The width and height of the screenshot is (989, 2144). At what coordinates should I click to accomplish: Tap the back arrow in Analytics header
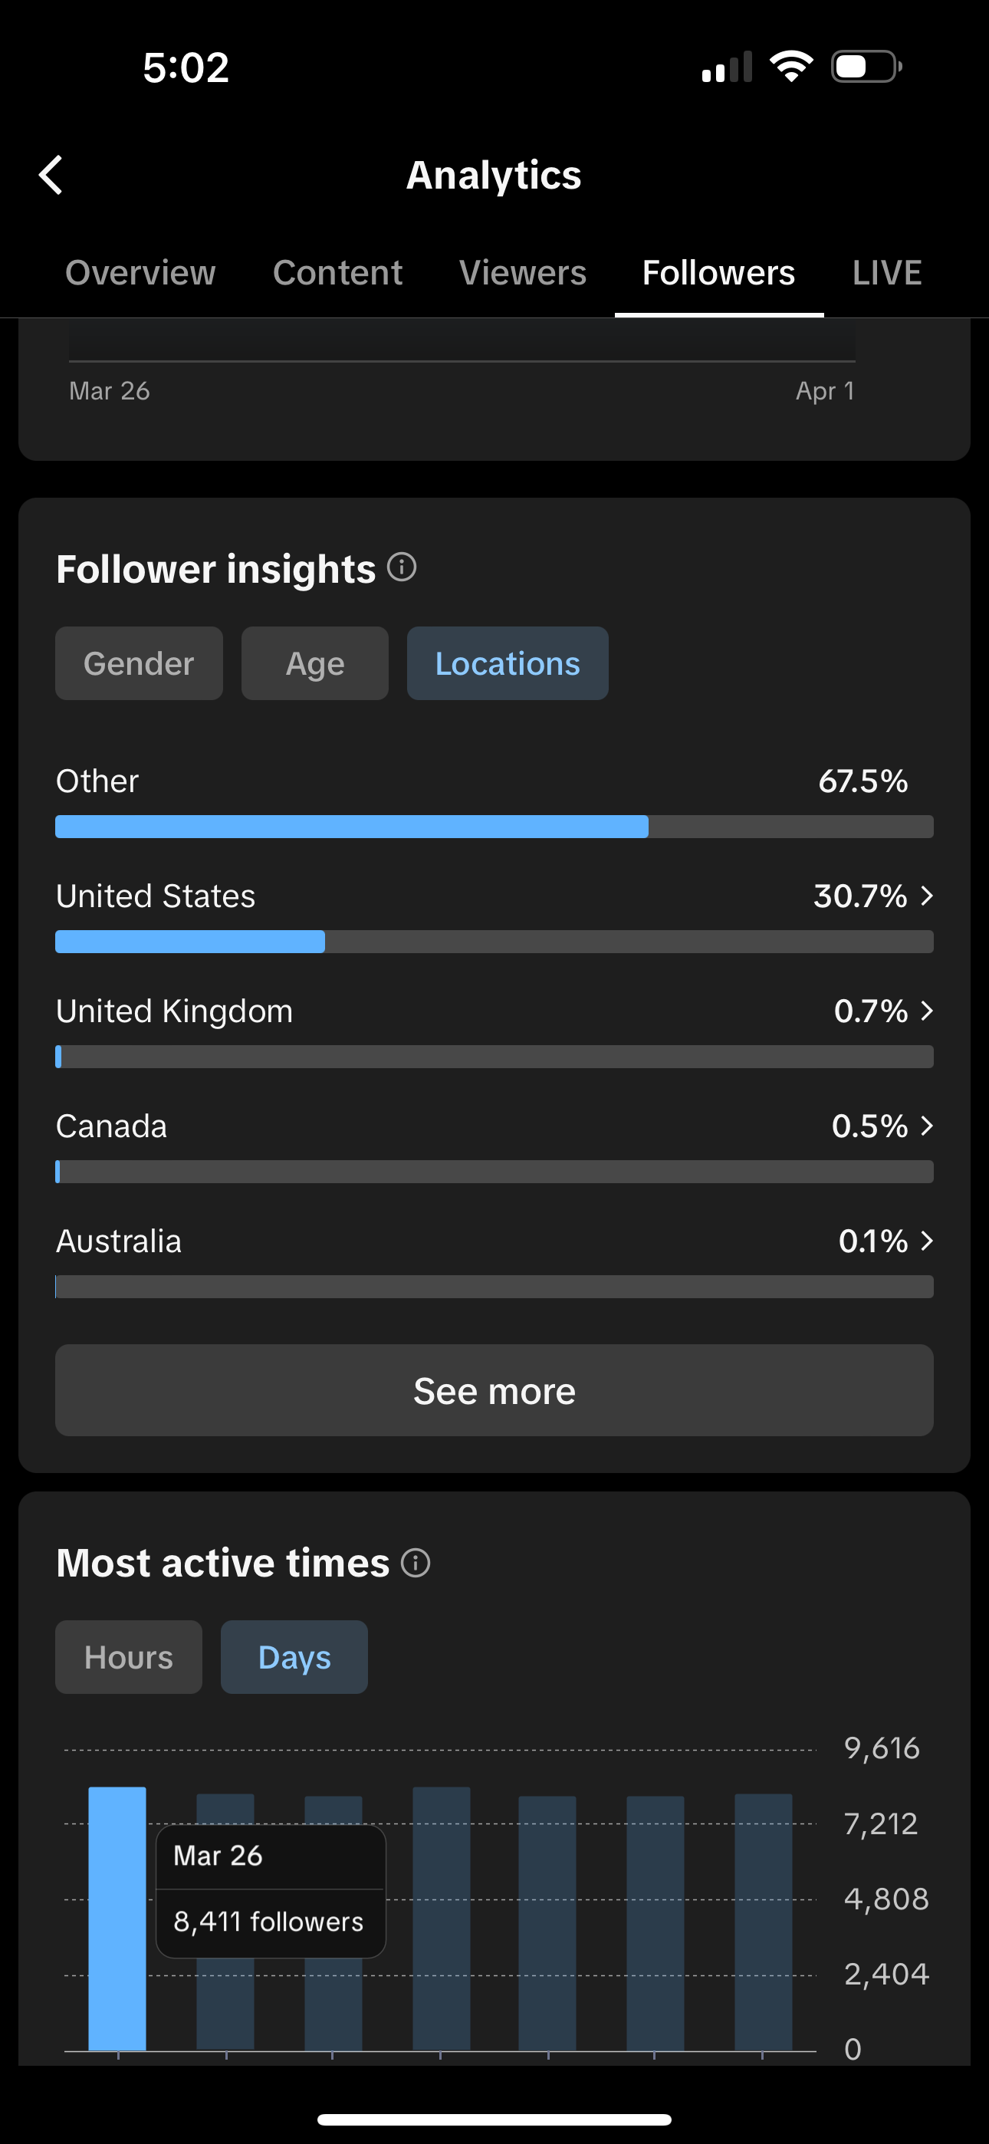tap(51, 175)
